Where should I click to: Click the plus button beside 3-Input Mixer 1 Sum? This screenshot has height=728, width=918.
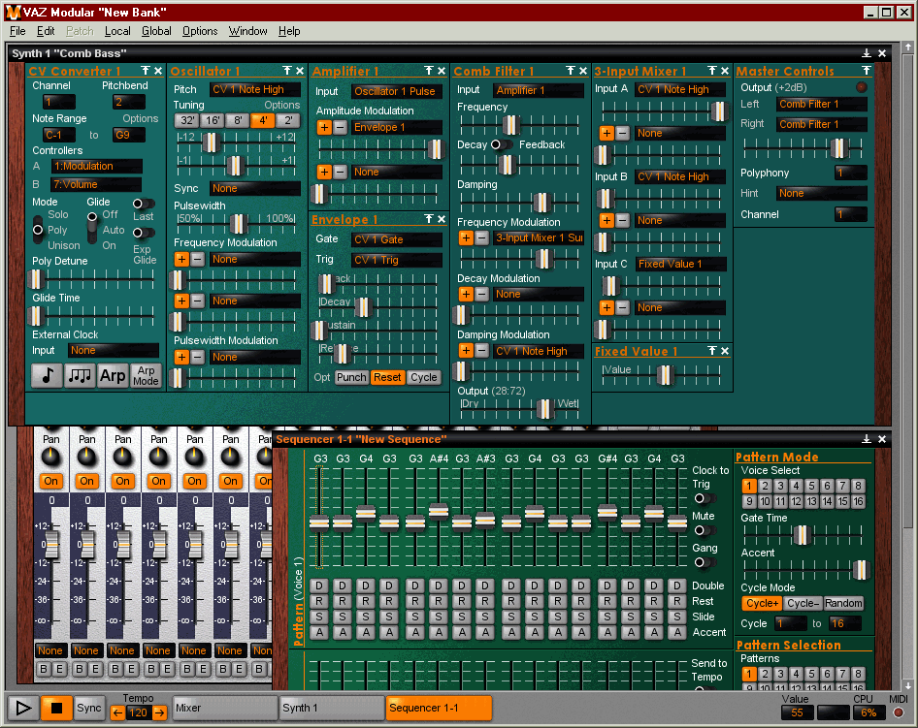click(466, 238)
